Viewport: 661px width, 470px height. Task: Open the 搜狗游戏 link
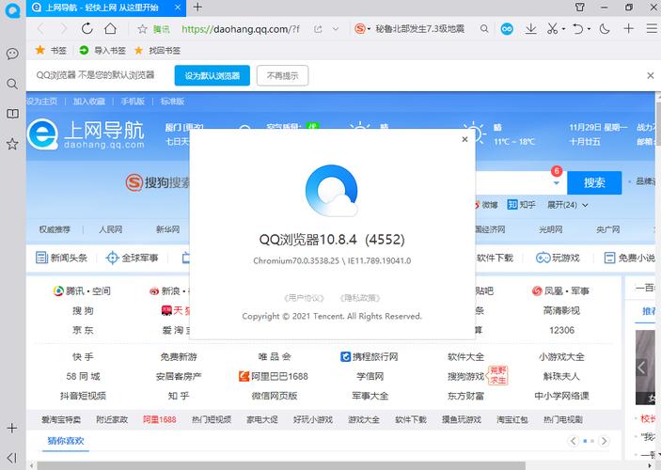[465, 376]
